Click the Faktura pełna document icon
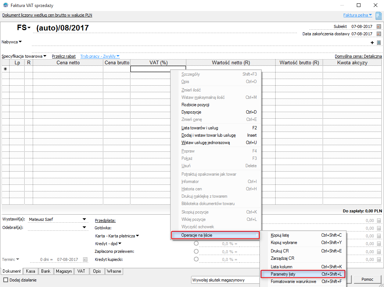Screen dimensions: 384x287 [378, 16]
